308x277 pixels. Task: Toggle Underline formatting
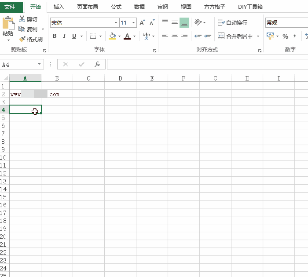click(74, 36)
